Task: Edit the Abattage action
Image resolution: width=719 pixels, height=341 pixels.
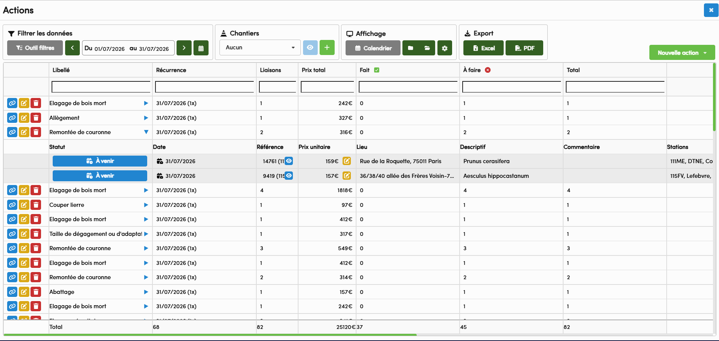Action: point(24,292)
